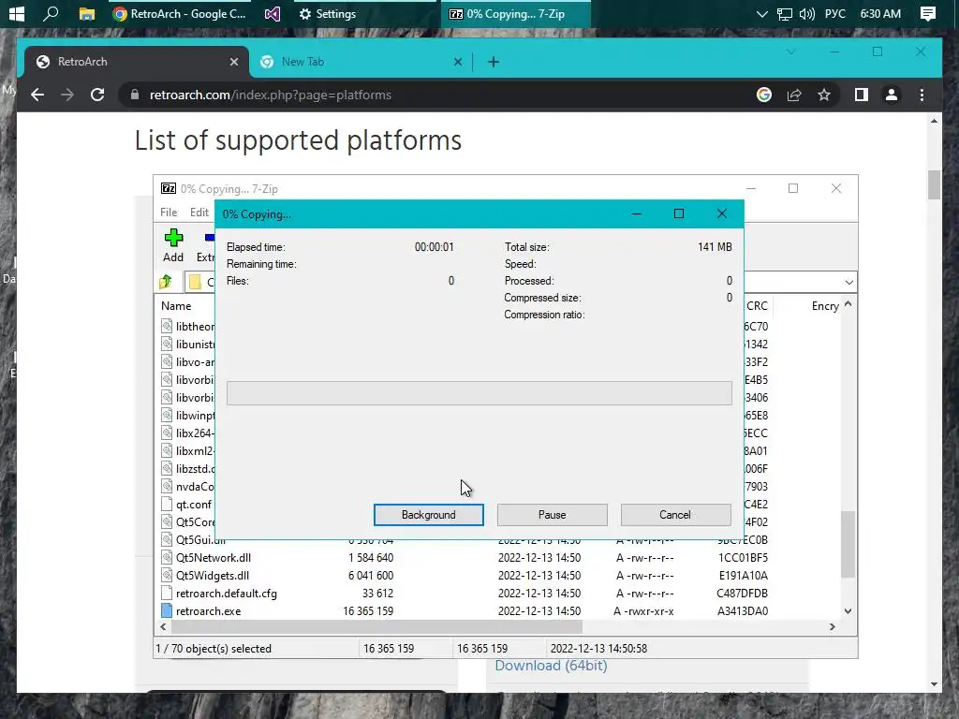Image resolution: width=959 pixels, height=719 pixels.
Task: Bookmark this page with star icon
Action: [824, 95]
